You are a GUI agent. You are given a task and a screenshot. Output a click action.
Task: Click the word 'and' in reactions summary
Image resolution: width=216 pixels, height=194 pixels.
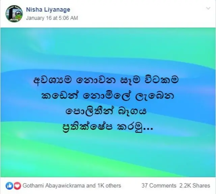(x=91, y=186)
